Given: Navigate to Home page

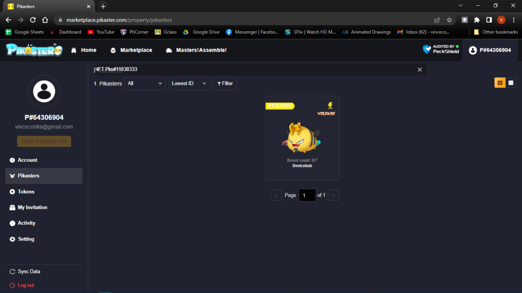Looking at the screenshot, I should click(x=84, y=50).
